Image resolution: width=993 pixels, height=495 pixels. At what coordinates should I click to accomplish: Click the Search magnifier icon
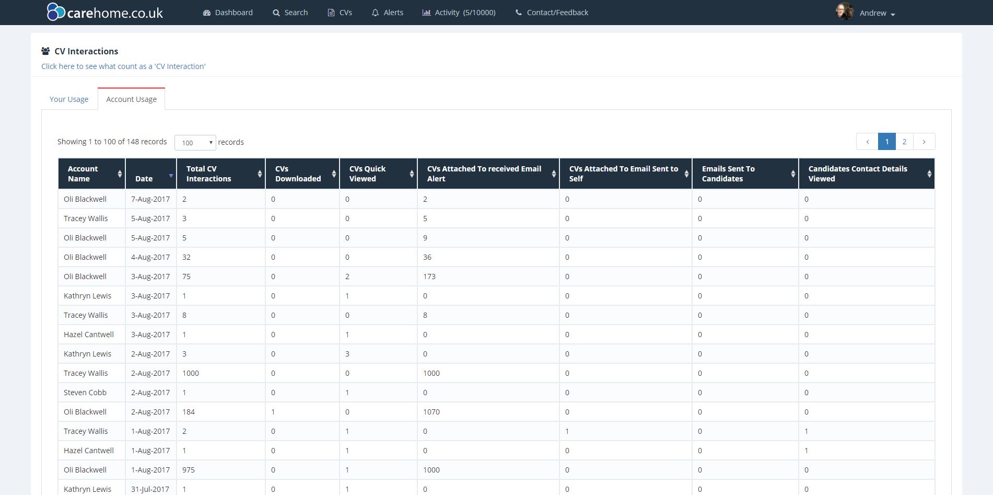point(276,13)
